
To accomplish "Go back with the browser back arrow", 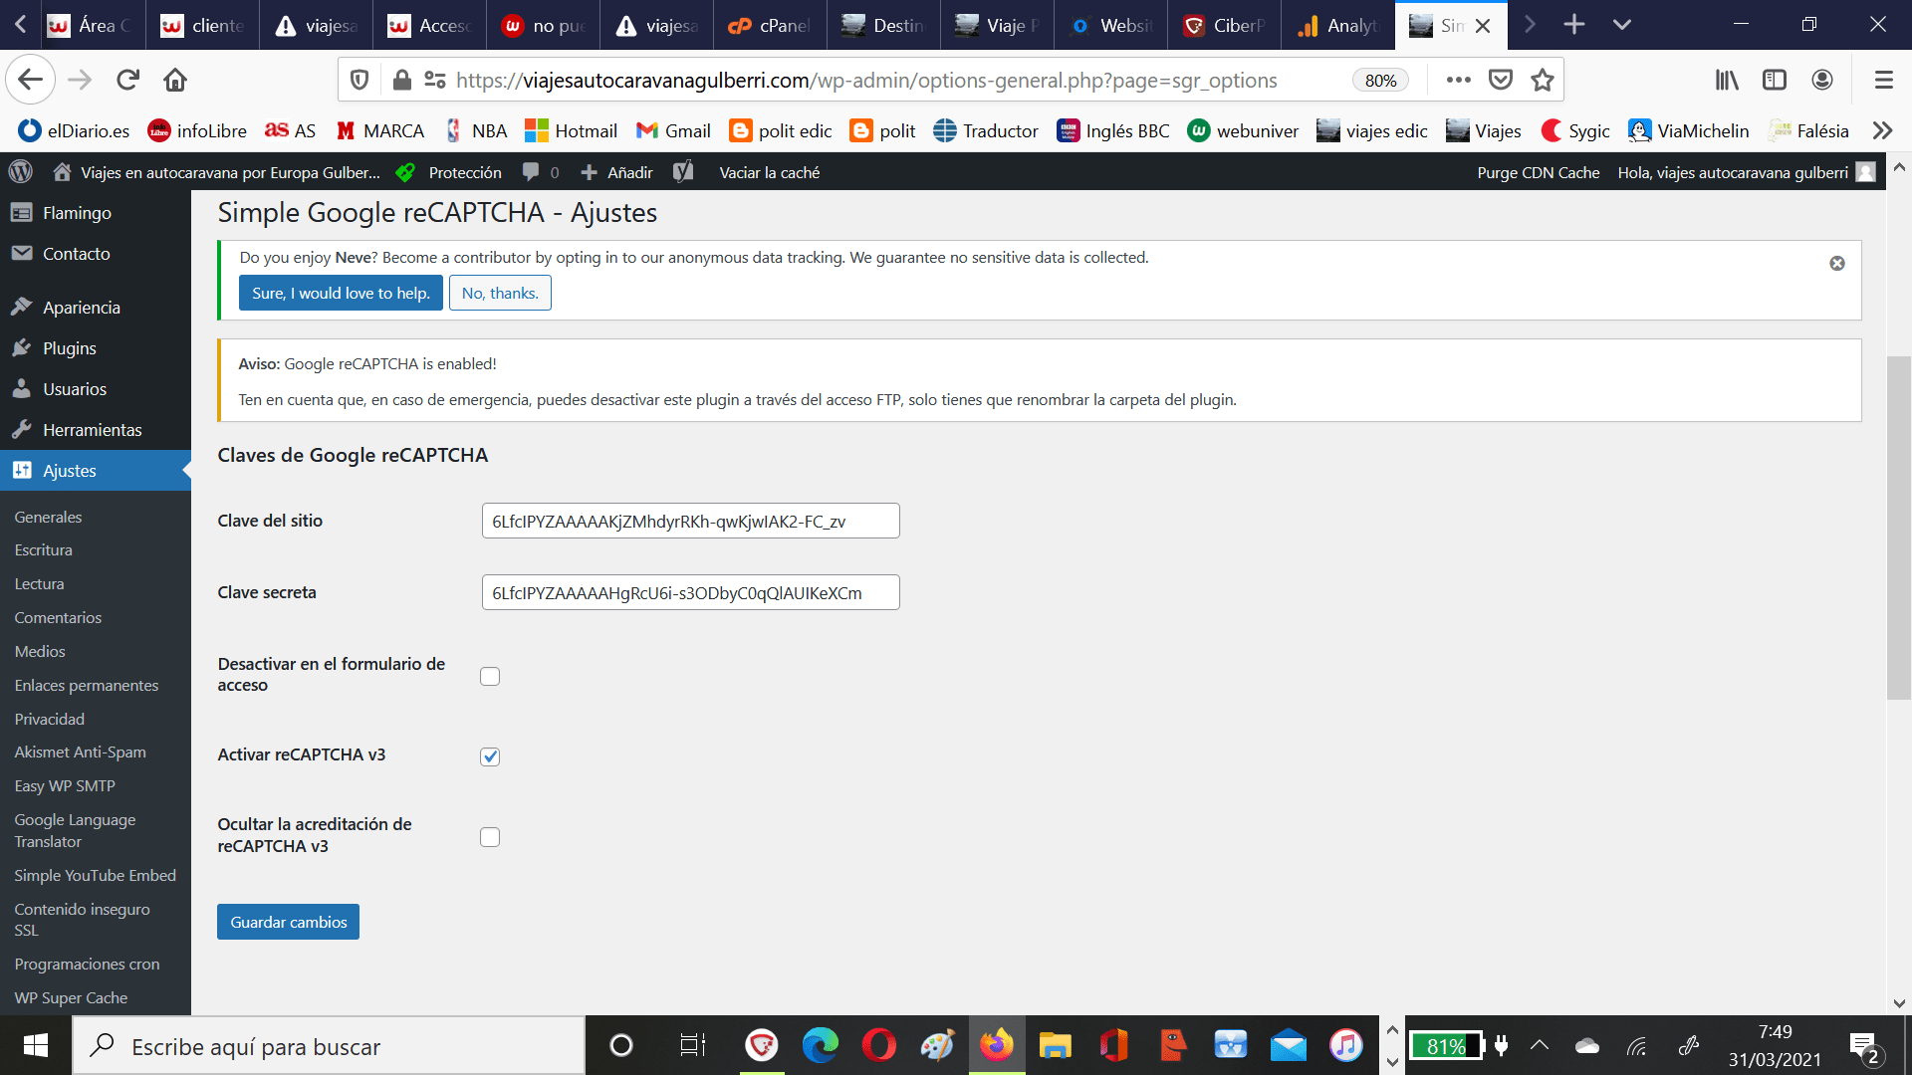I will [30, 80].
